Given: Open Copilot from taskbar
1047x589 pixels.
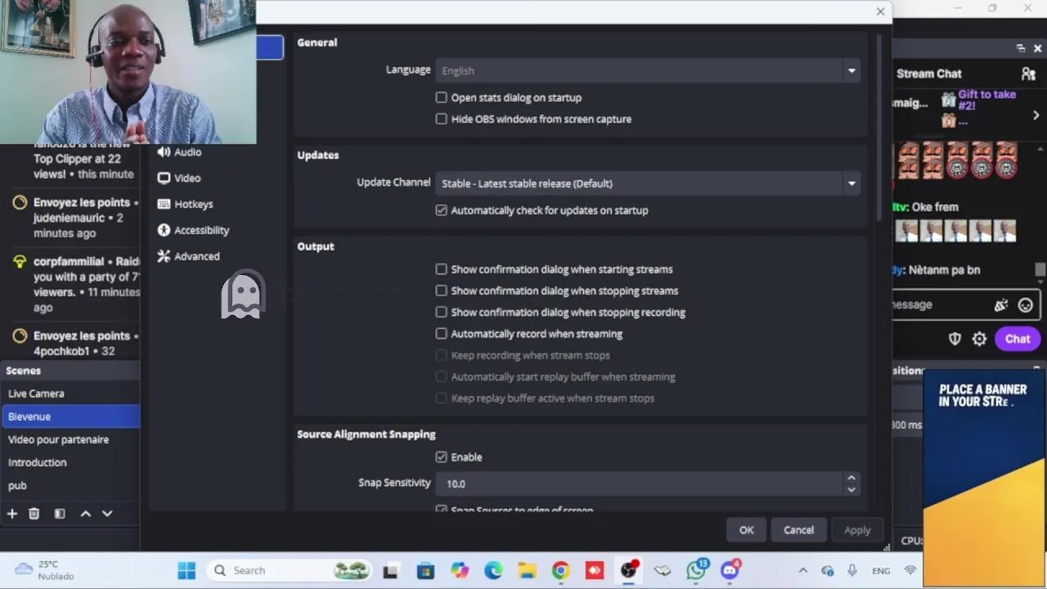Looking at the screenshot, I should click(x=459, y=570).
